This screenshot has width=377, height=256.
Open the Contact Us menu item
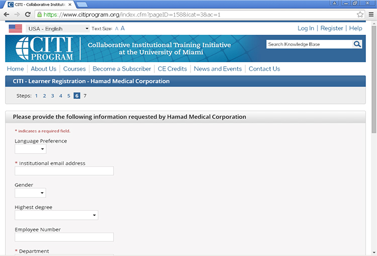click(264, 69)
